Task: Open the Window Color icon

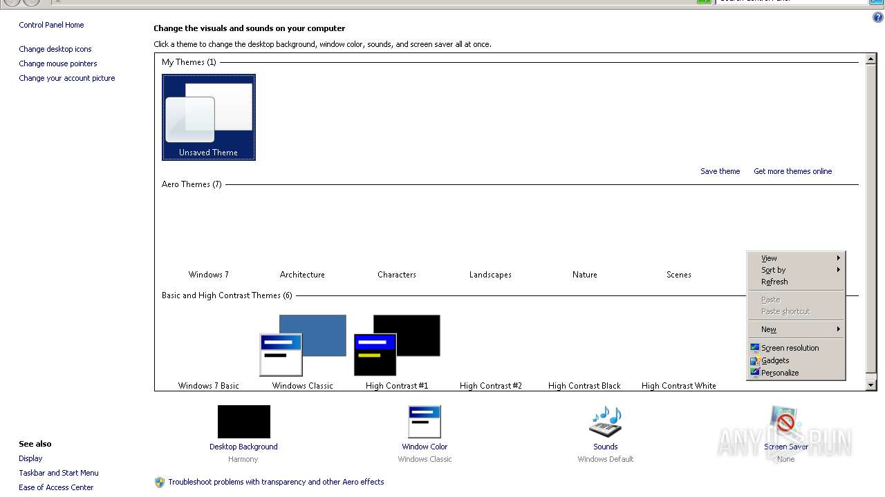Action: pos(425,422)
